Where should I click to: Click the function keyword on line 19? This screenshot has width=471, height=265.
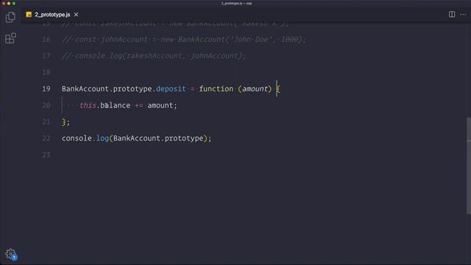click(x=216, y=89)
